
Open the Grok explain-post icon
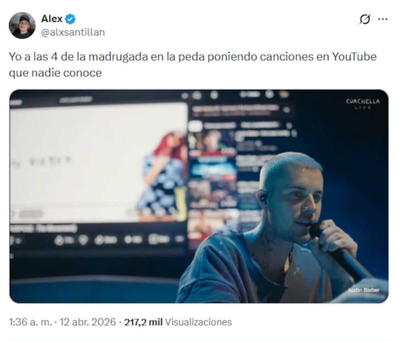365,19
